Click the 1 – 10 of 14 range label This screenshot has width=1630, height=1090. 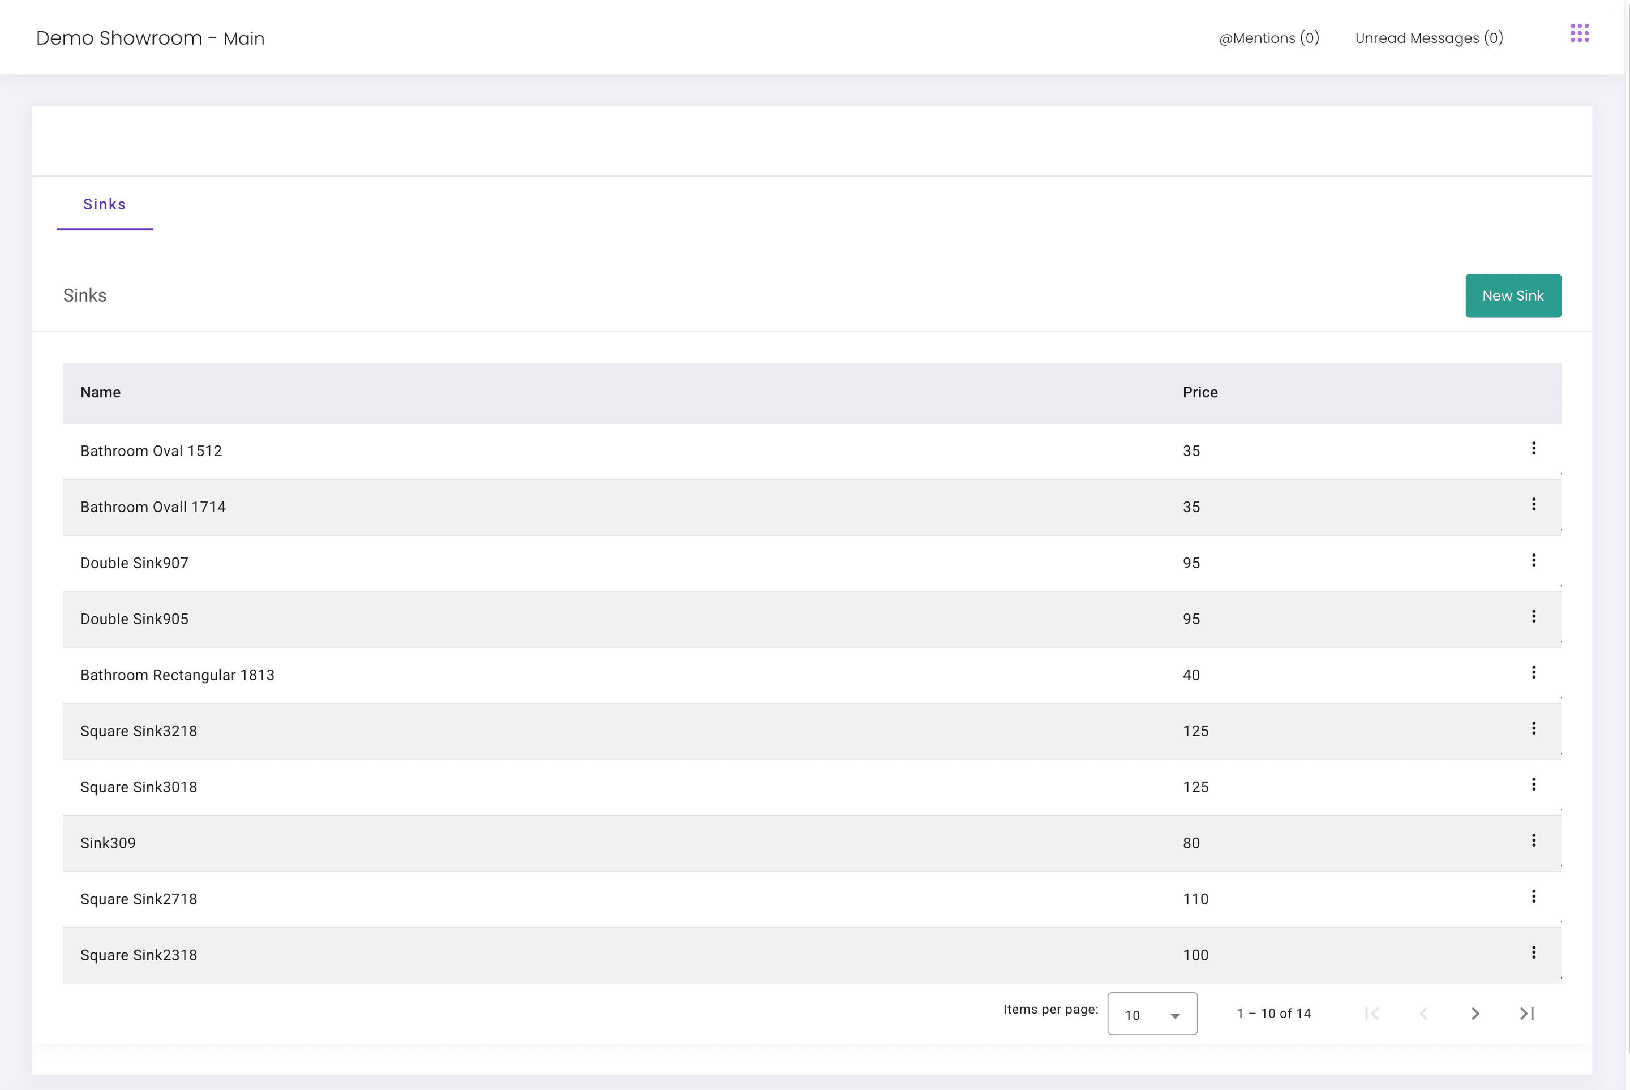point(1273,1014)
